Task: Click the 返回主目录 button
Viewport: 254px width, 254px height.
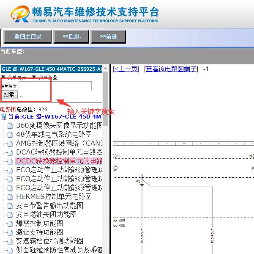Action: tap(27, 37)
